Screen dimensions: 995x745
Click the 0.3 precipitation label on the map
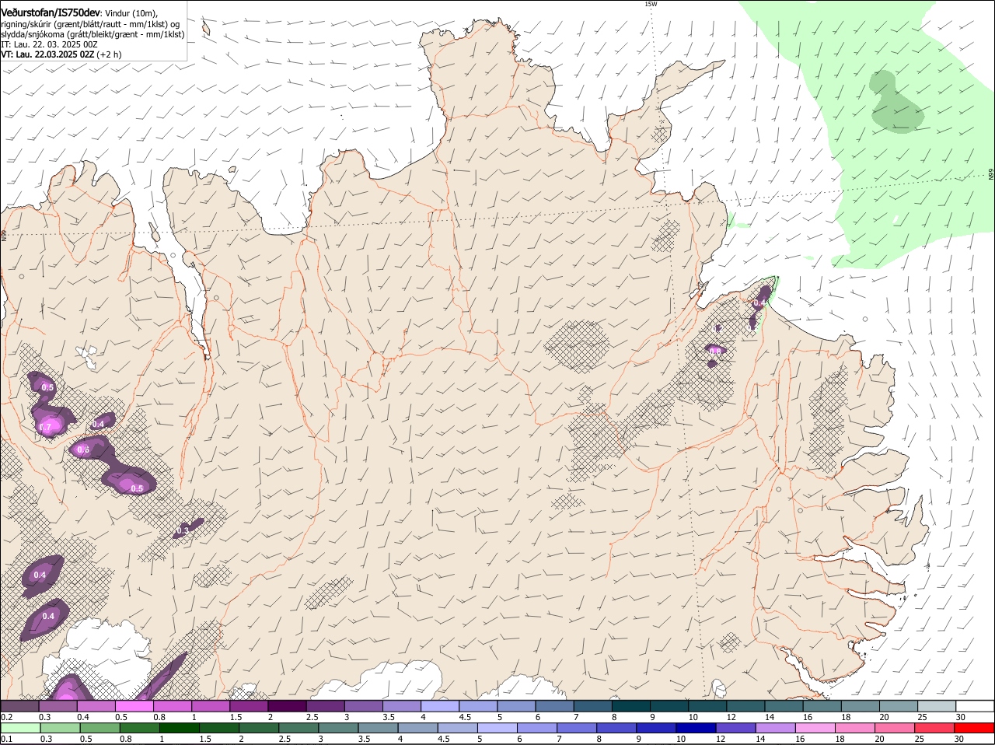[183, 530]
